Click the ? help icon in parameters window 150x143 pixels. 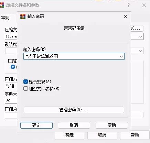coord(129,5)
